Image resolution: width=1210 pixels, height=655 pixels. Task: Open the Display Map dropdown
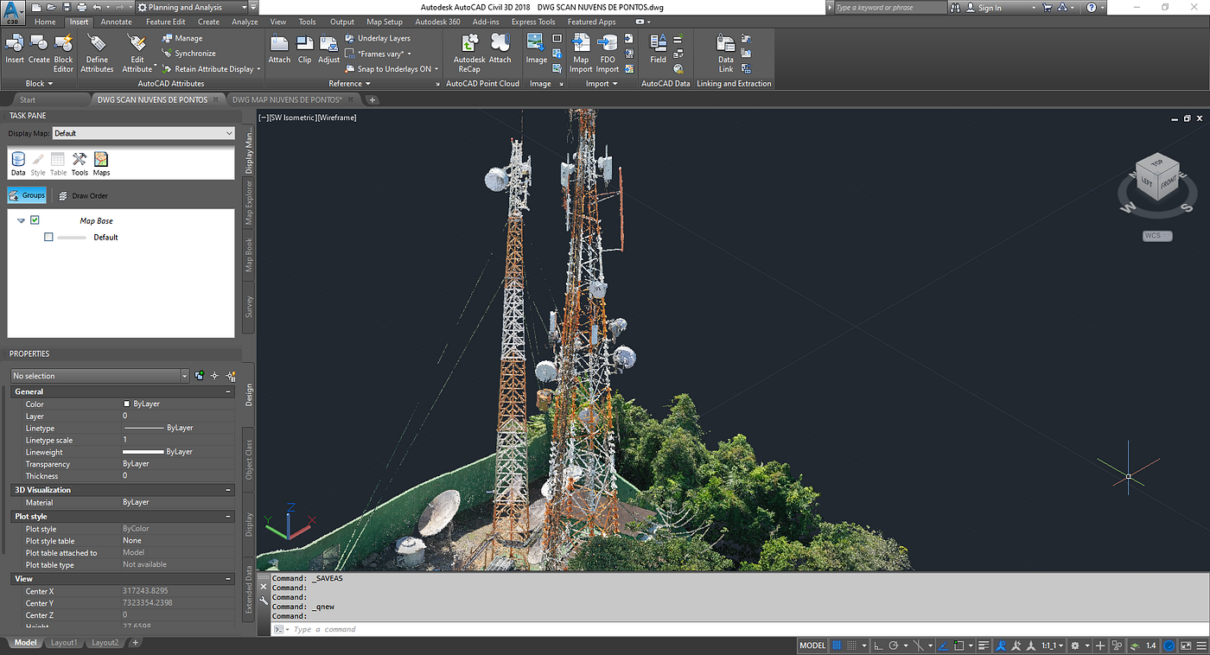143,133
